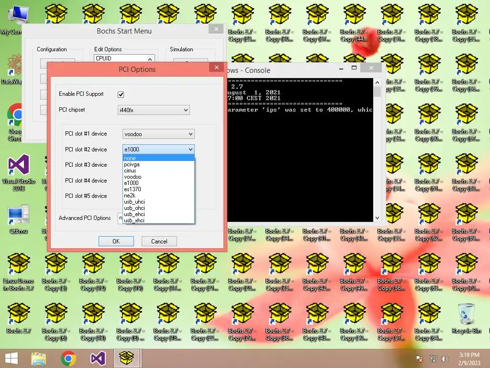Choose 'pcivga' in the open device list
The width and height of the screenshot is (490, 368).
[158, 164]
